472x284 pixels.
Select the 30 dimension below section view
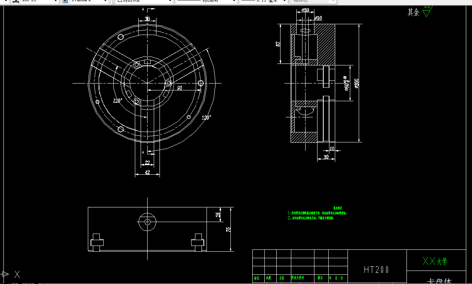tap(326, 157)
